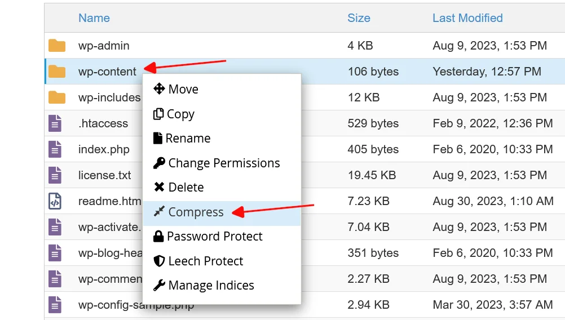Click the 351 bytes size cell
The height and width of the screenshot is (320, 565).
(373, 253)
